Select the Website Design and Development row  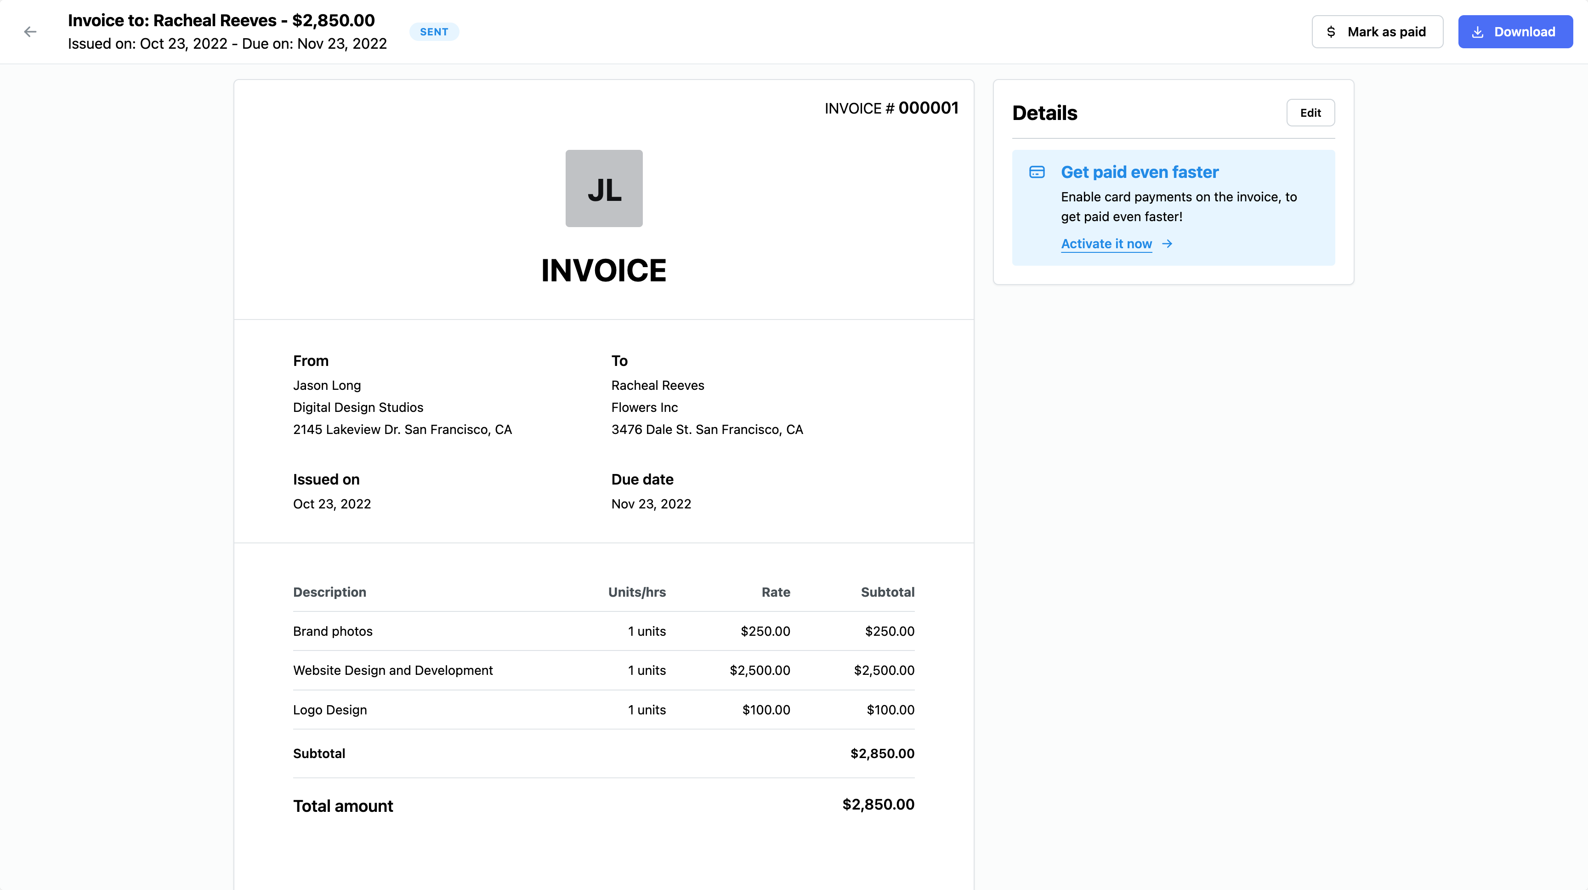pos(393,670)
